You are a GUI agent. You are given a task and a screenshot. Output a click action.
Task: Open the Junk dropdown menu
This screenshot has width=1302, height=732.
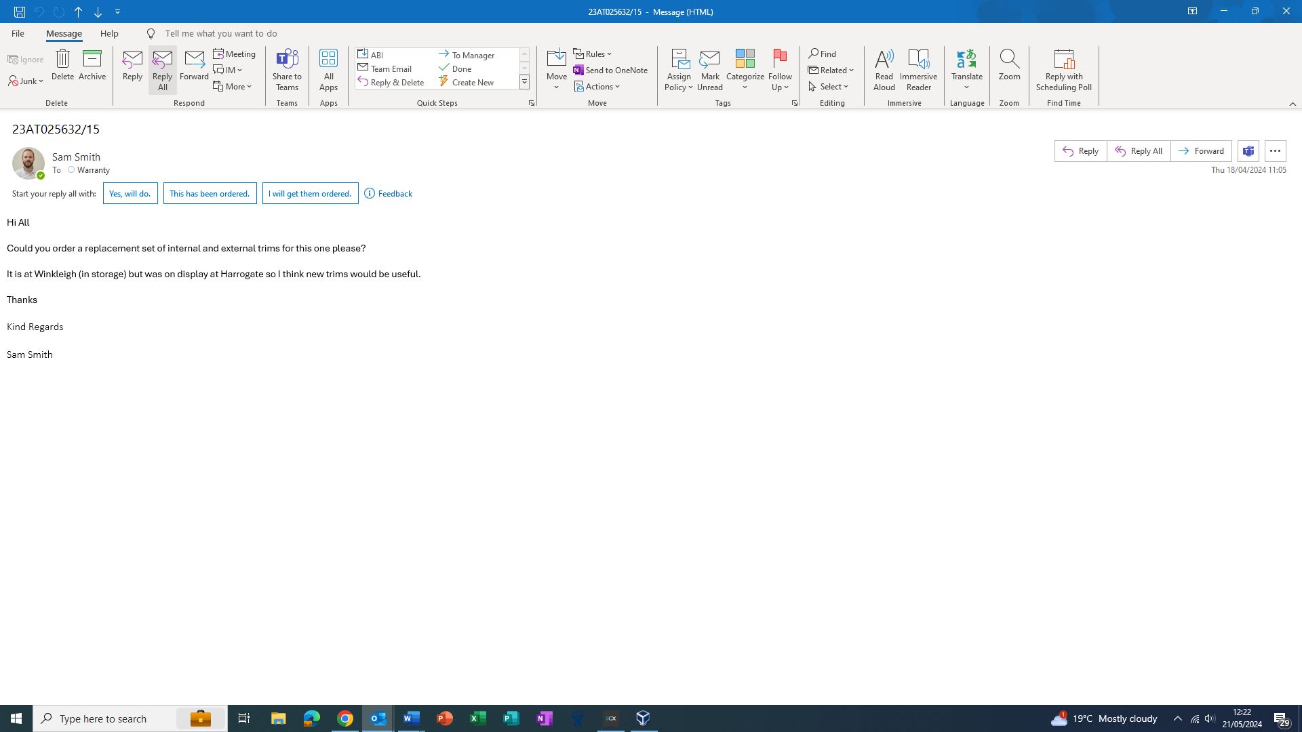pyautogui.click(x=26, y=81)
